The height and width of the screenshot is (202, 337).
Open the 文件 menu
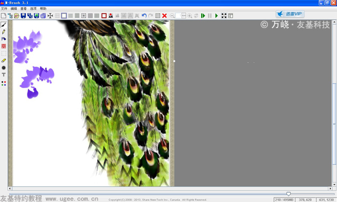click(x=4, y=8)
